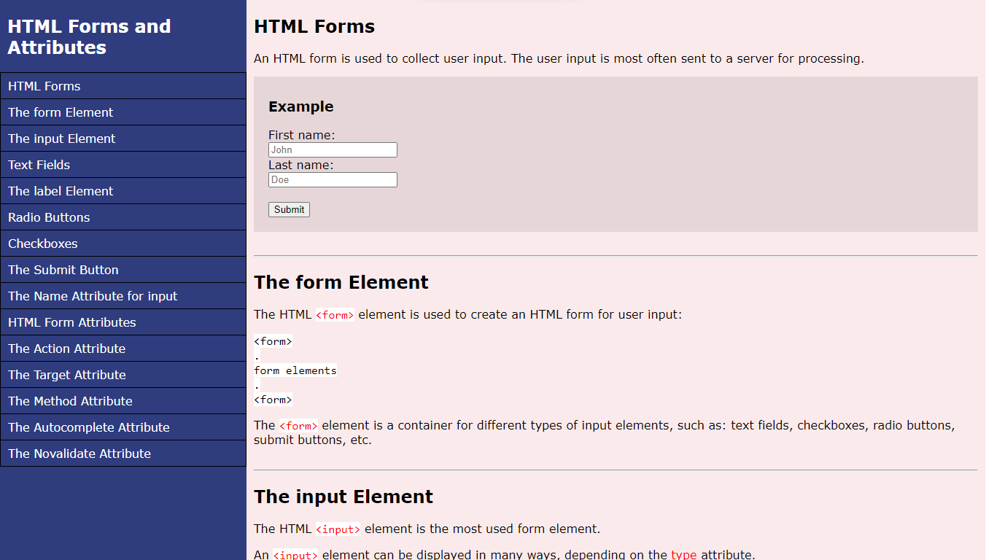Click the 'First name:' label
Image resolution: width=986 pixels, height=560 pixels.
302,135
